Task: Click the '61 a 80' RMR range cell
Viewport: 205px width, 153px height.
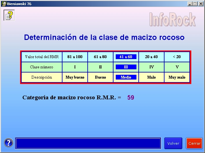Action: point(100,57)
